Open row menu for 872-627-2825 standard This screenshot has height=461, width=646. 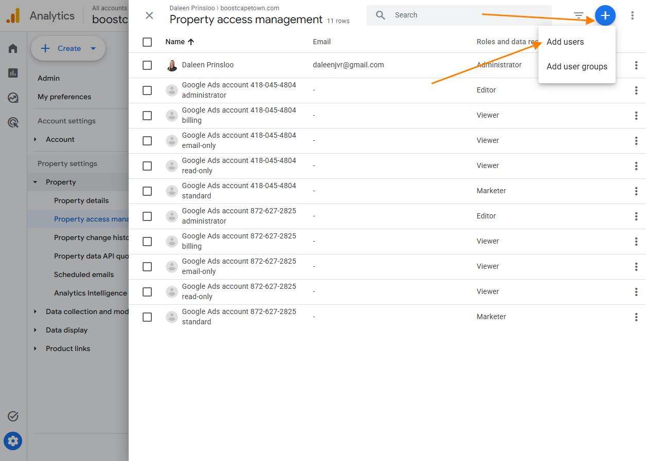click(x=636, y=317)
